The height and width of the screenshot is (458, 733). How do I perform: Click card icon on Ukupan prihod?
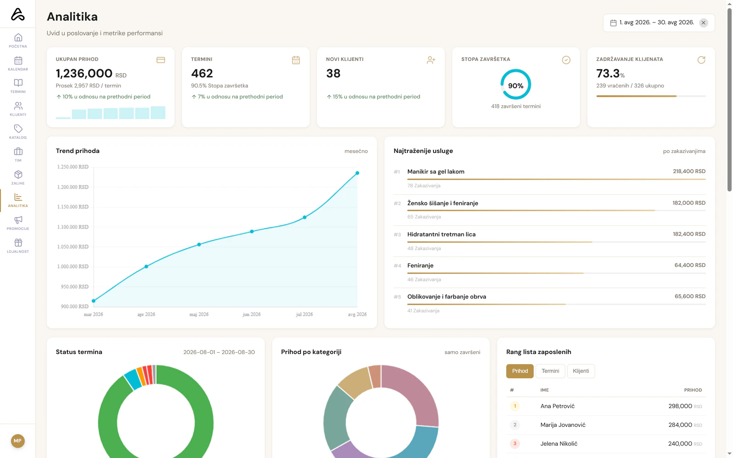pos(161,60)
